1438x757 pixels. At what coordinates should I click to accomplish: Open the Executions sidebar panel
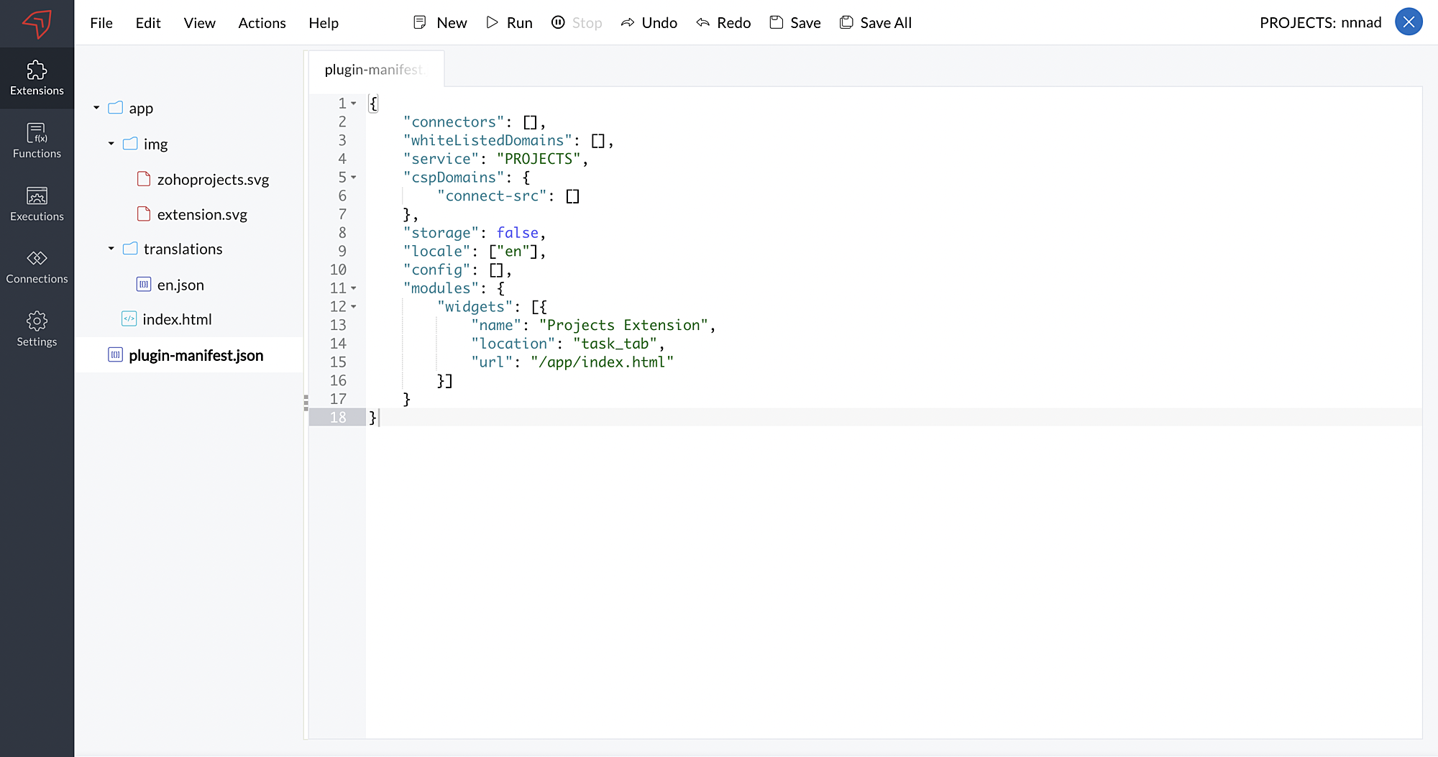(37, 203)
